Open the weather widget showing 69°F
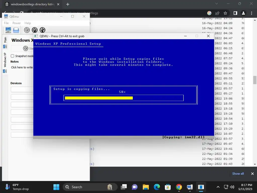257x193 pixels. (x=17, y=187)
